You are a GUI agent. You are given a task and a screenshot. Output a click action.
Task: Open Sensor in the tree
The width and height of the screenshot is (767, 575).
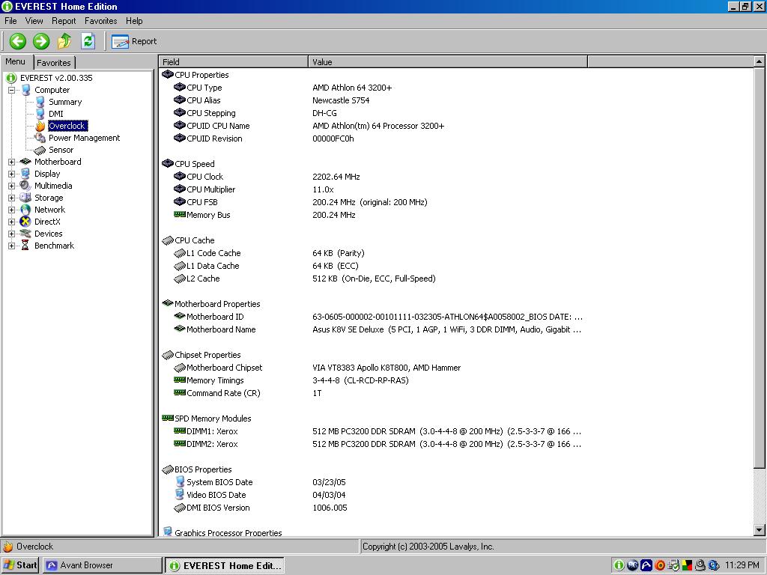[x=61, y=150]
